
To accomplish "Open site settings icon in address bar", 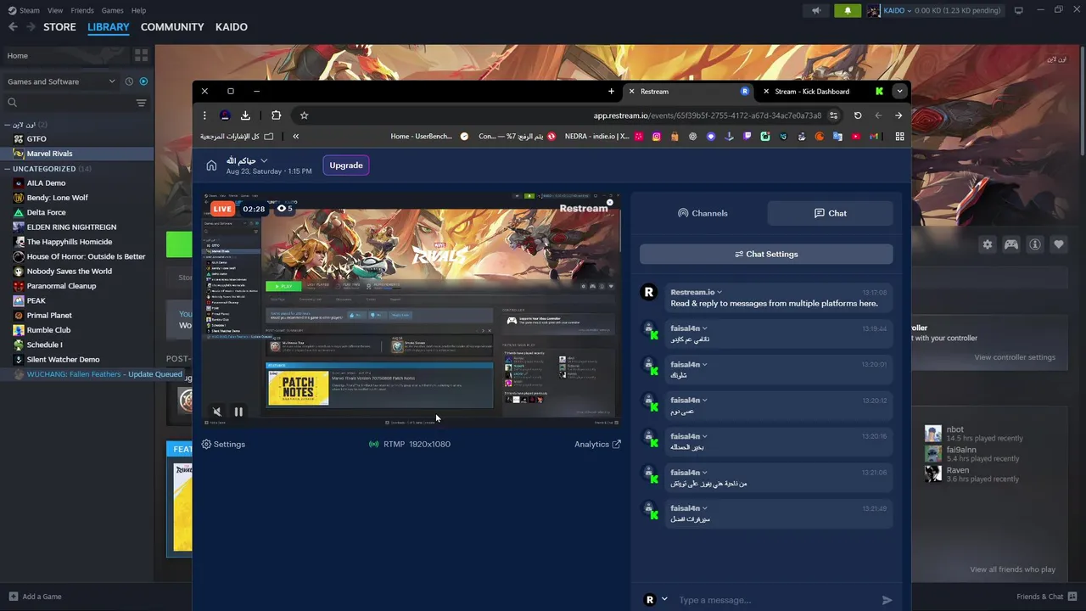I will [834, 115].
